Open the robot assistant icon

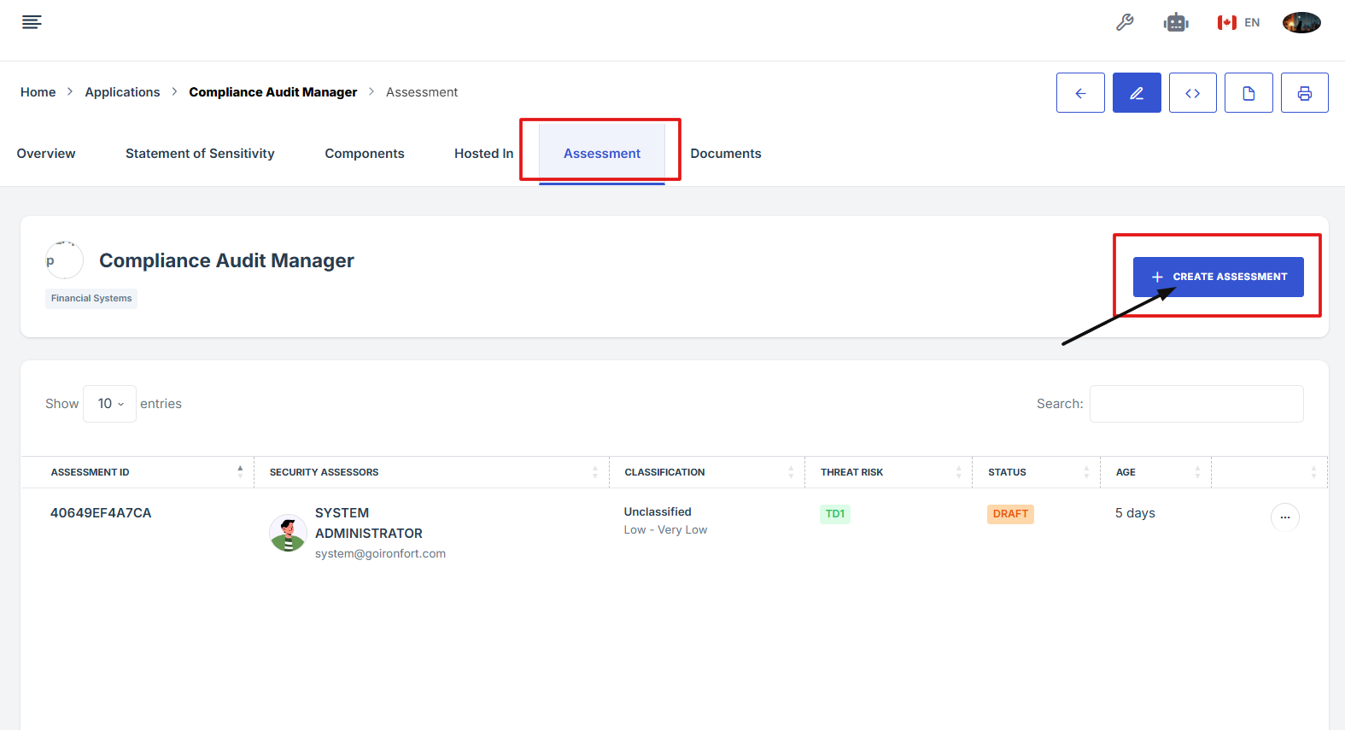pyautogui.click(x=1176, y=23)
